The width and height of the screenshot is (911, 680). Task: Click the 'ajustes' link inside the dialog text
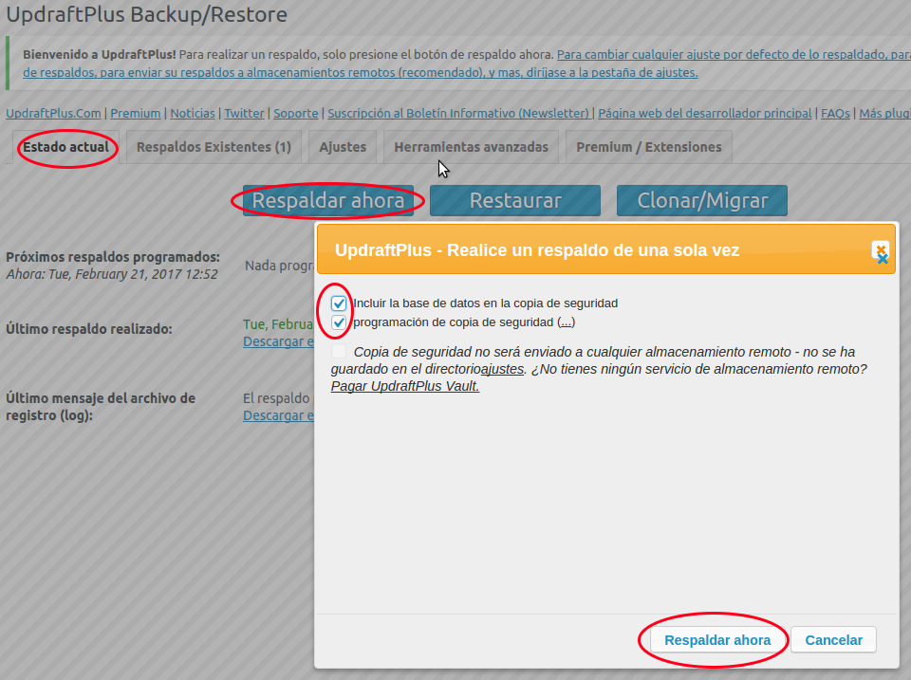(503, 369)
